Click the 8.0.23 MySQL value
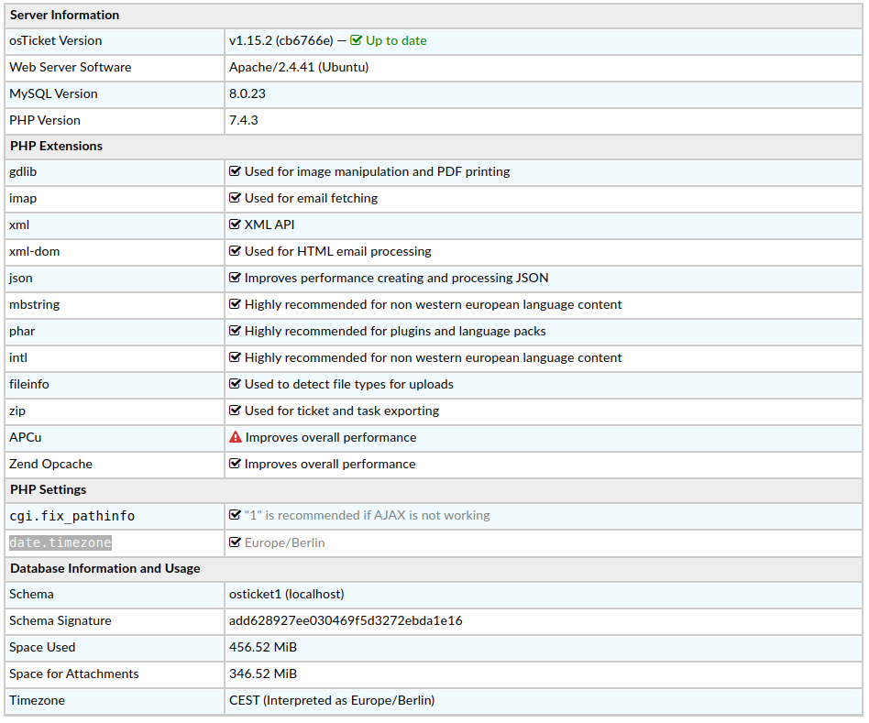Viewport: 869px width, 723px height. pyautogui.click(x=247, y=93)
